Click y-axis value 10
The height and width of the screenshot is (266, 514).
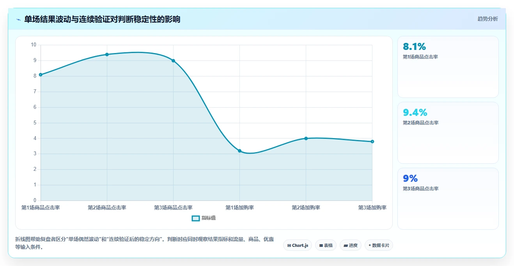(34, 45)
